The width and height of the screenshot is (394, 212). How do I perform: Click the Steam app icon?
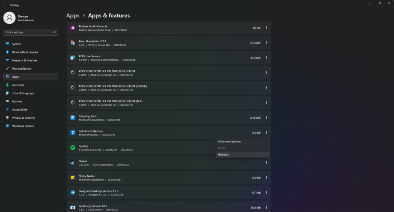click(x=73, y=163)
